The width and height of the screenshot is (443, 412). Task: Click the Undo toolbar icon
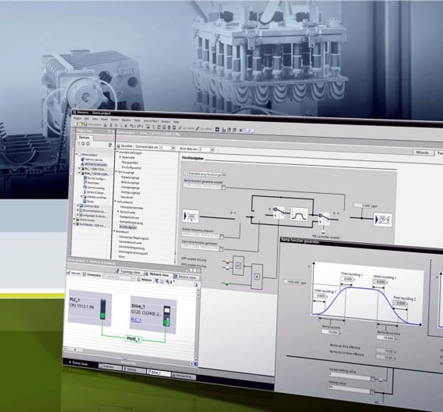click(132, 126)
